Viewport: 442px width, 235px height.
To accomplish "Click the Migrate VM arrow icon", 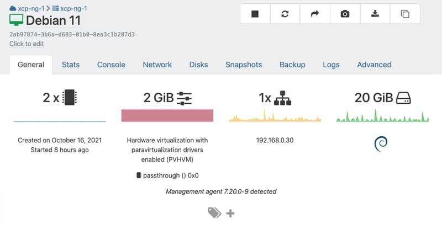I will [x=315, y=14].
